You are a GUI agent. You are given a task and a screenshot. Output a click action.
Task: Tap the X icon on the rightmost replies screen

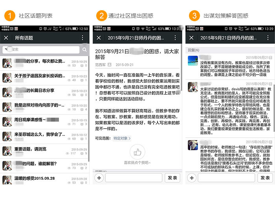tap(191, 38)
